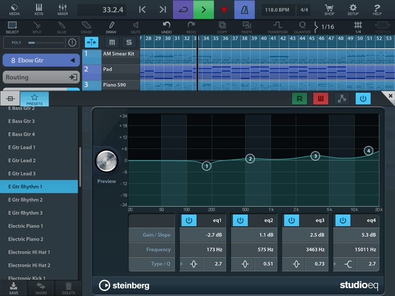This screenshot has width=395, height=296.
Task: Choose the Mute tool
Action: tap(136, 27)
